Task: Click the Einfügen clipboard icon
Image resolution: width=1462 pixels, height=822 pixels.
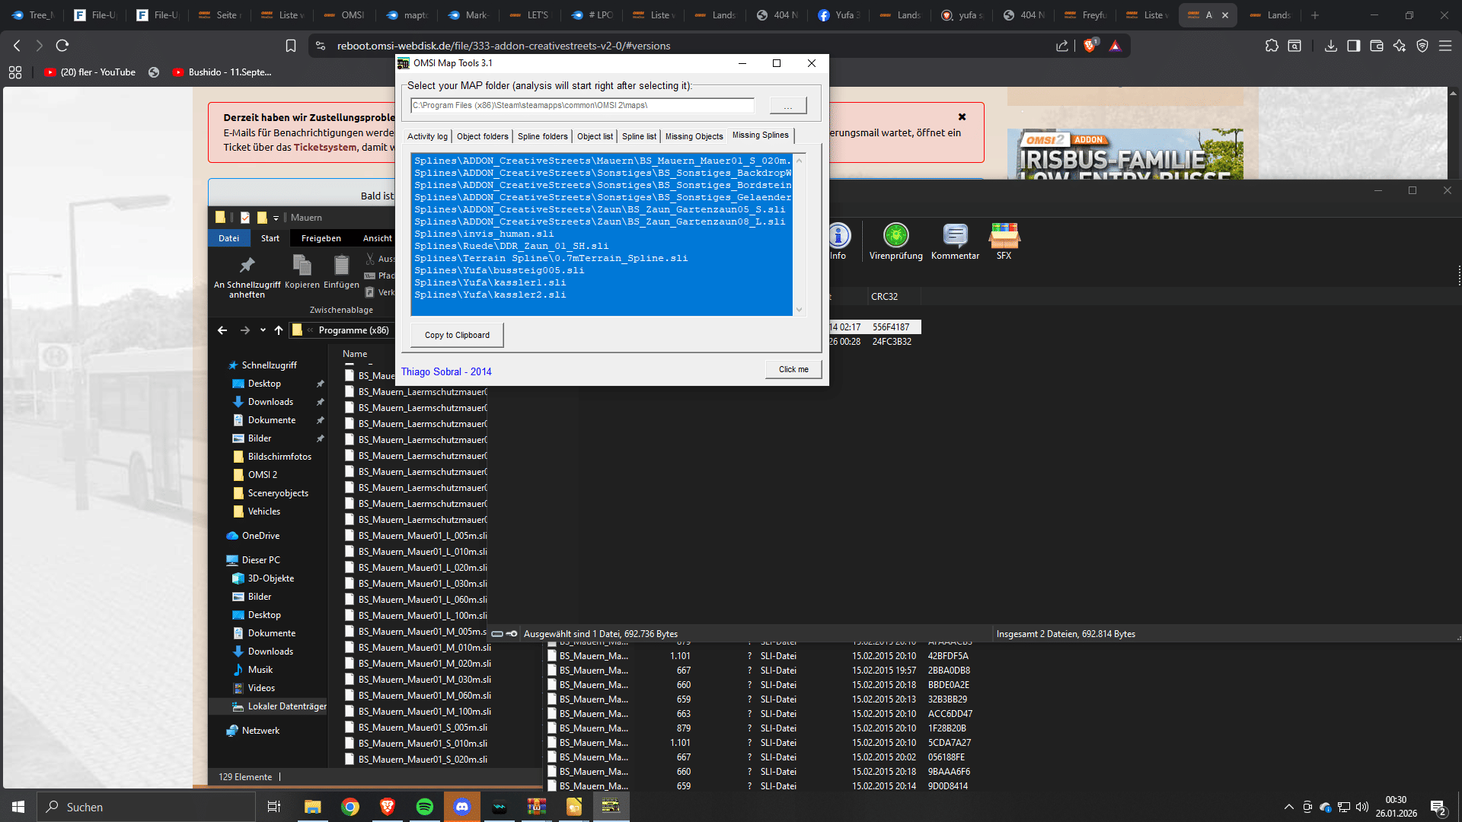Action: point(341,266)
